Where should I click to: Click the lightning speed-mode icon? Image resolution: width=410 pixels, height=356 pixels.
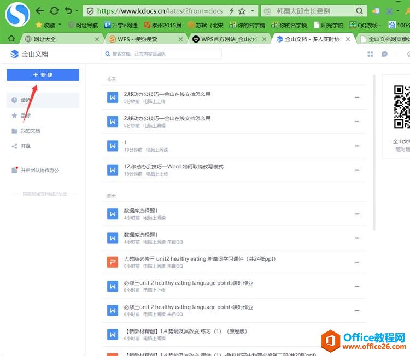click(x=231, y=11)
